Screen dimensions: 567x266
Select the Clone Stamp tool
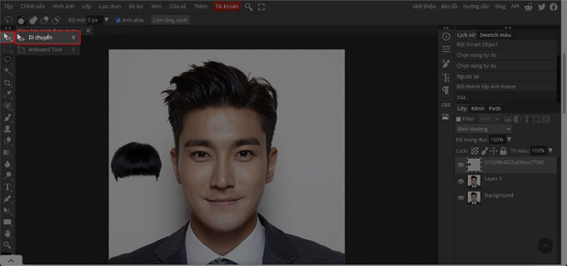pyautogui.click(x=7, y=129)
